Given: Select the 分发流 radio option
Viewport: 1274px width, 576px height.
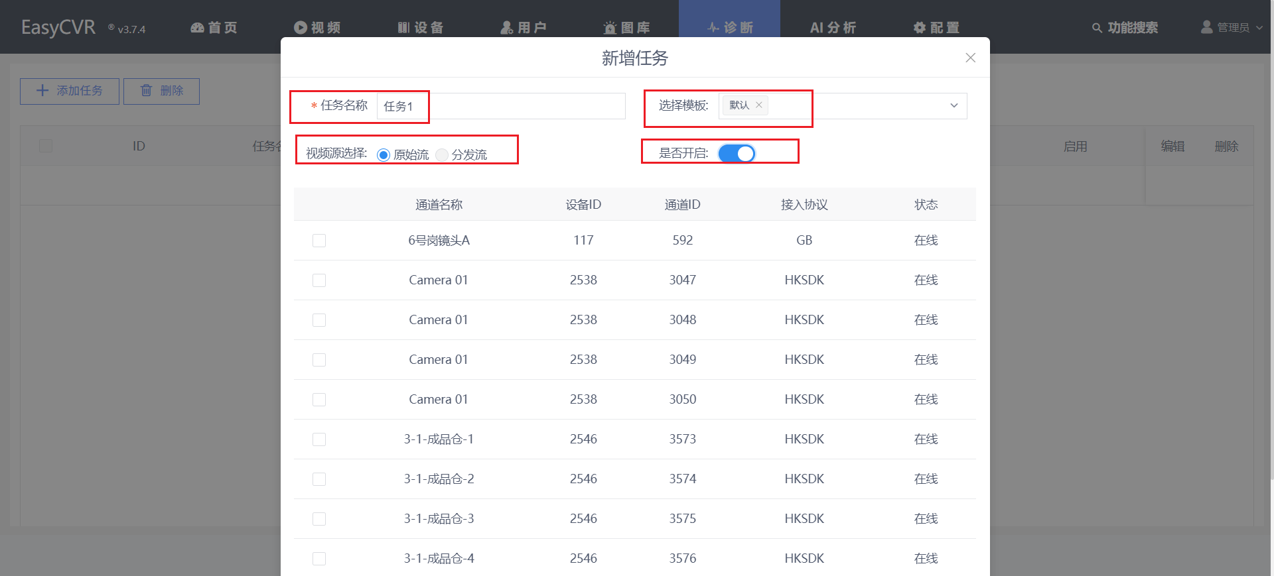Looking at the screenshot, I should [x=443, y=155].
